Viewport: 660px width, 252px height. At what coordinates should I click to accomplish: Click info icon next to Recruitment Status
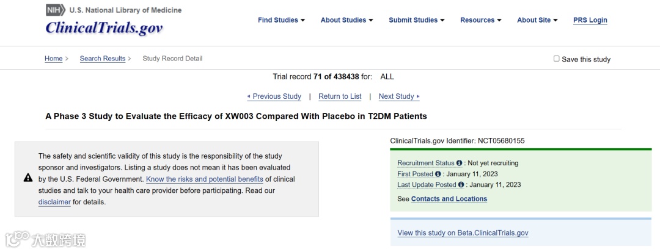pyautogui.click(x=459, y=163)
